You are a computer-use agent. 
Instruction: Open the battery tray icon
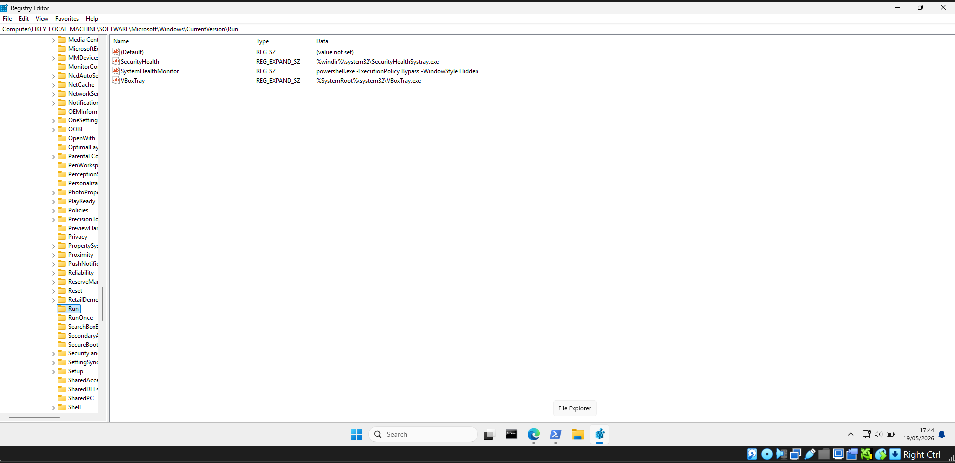[x=891, y=434]
